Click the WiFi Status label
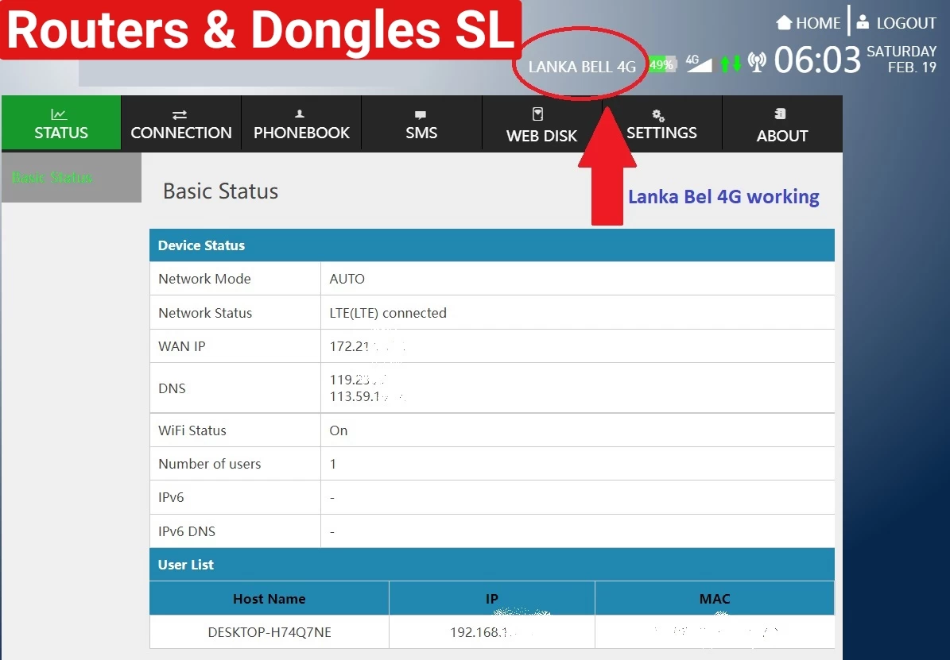This screenshot has height=660, width=950. click(192, 430)
